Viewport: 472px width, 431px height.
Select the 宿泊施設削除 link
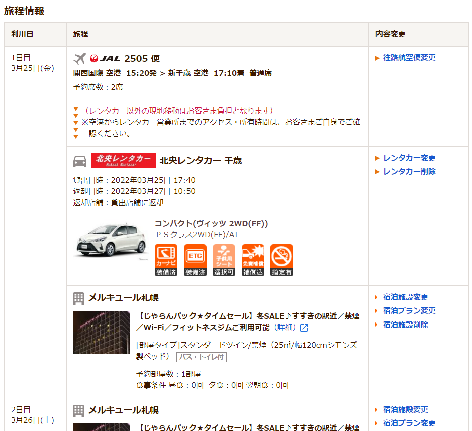click(406, 325)
